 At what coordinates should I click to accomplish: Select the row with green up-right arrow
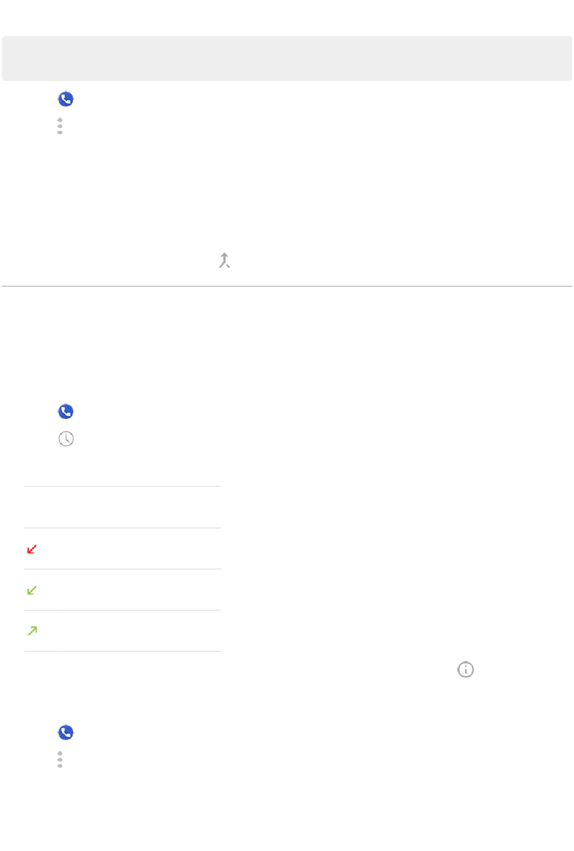click(x=123, y=631)
